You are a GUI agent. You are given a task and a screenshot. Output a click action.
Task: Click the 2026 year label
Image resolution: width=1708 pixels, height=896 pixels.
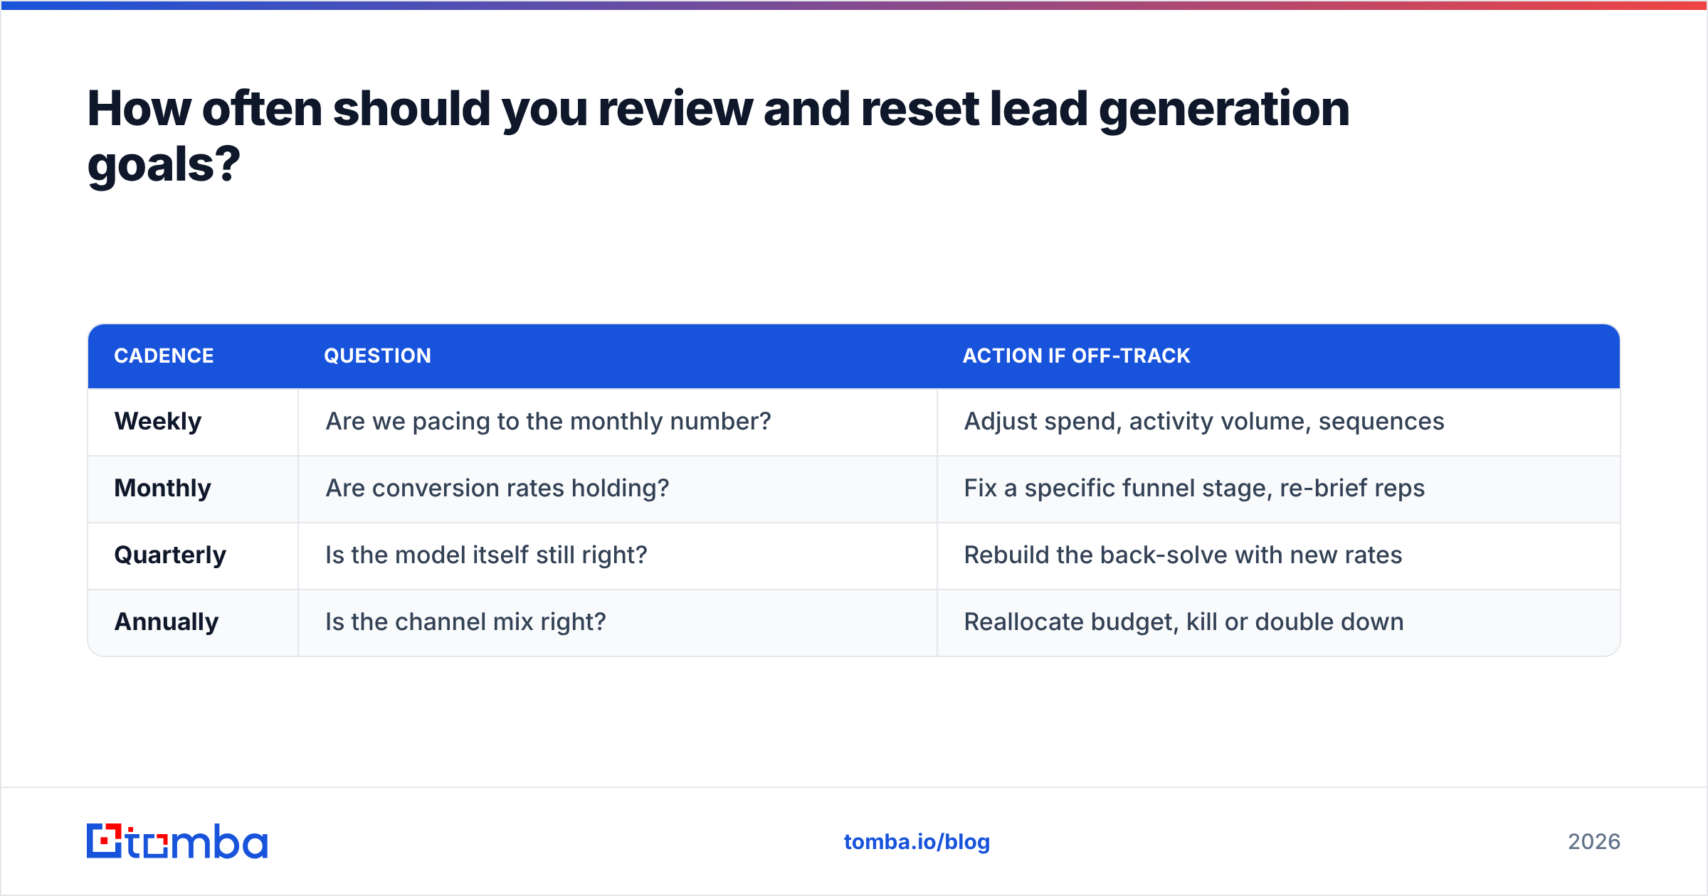[x=1594, y=842]
